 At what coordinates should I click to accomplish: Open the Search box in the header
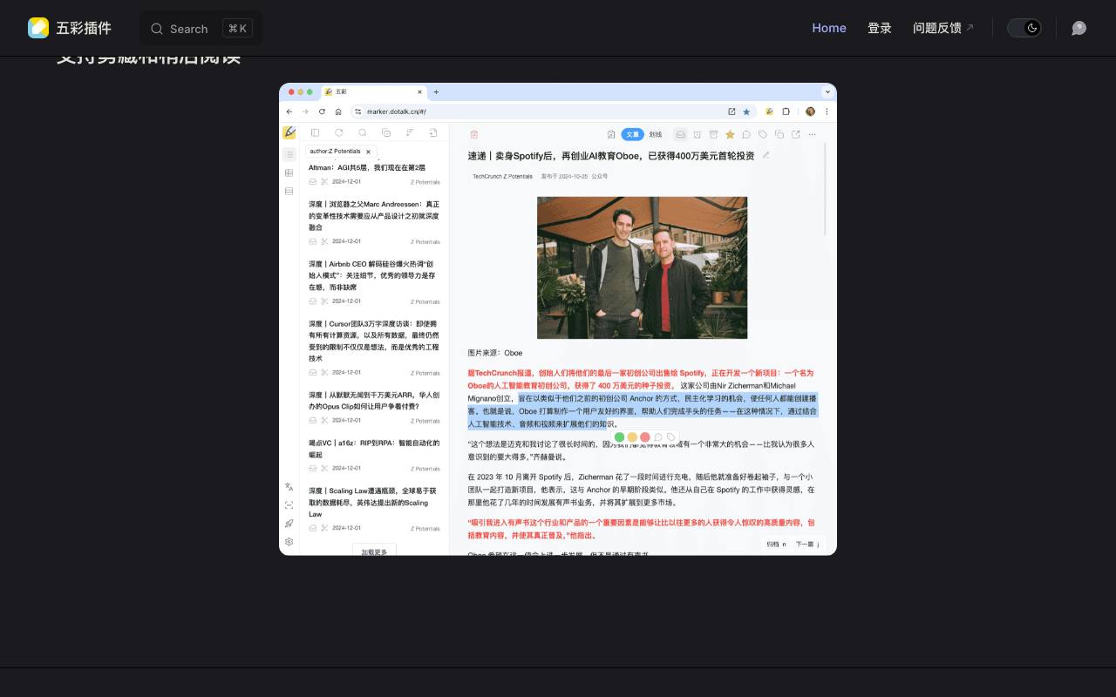(x=201, y=29)
